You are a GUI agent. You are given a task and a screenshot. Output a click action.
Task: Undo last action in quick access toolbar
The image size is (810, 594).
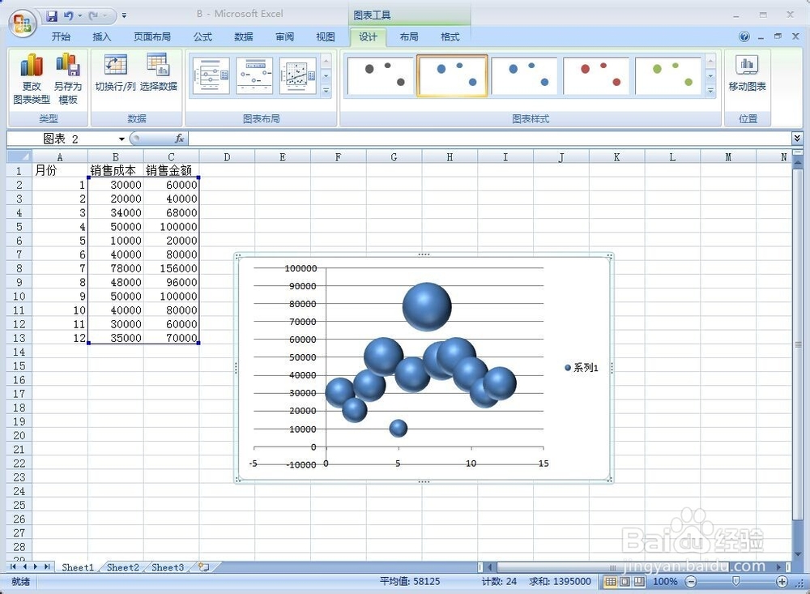[x=69, y=15]
